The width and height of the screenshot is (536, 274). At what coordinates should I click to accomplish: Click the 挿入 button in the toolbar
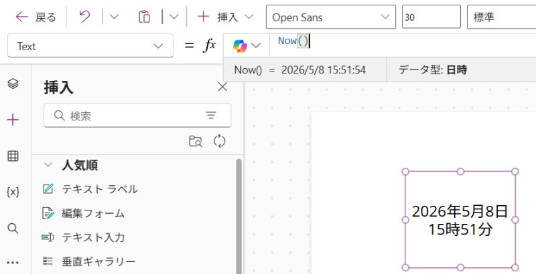218,17
